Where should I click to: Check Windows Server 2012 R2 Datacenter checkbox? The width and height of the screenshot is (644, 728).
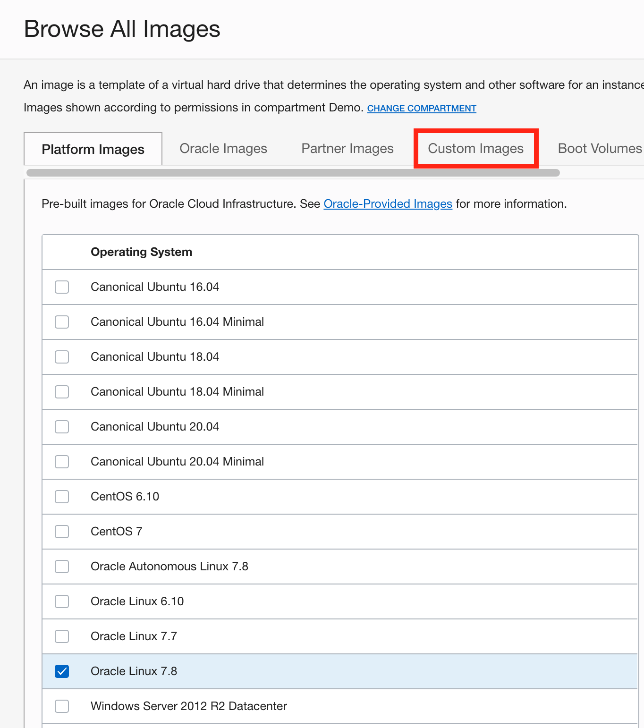click(x=62, y=706)
